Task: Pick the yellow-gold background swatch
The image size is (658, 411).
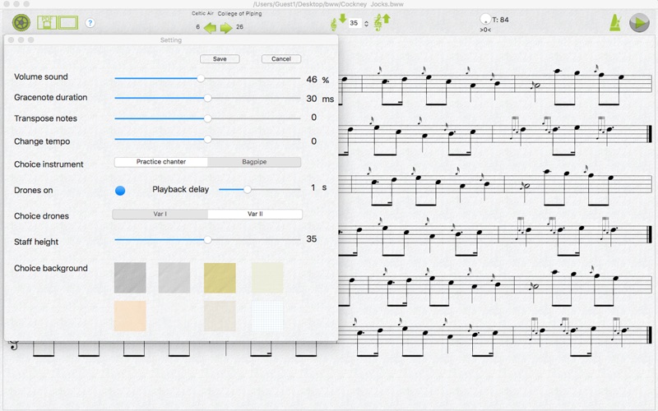Action: pyautogui.click(x=220, y=278)
